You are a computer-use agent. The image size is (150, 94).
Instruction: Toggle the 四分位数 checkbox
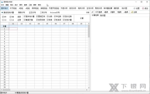coord(64,16)
